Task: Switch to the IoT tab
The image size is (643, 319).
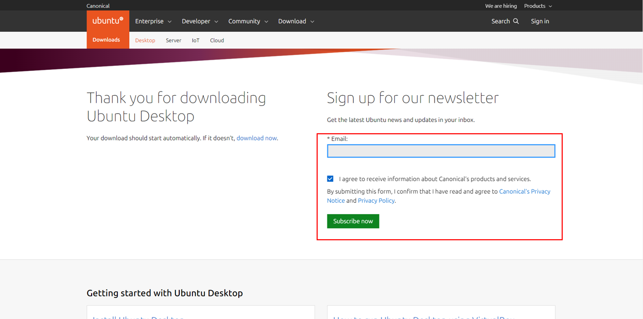Action: coord(196,40)
